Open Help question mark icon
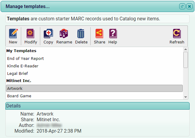 pyautogui.click(x=113, y=34)
